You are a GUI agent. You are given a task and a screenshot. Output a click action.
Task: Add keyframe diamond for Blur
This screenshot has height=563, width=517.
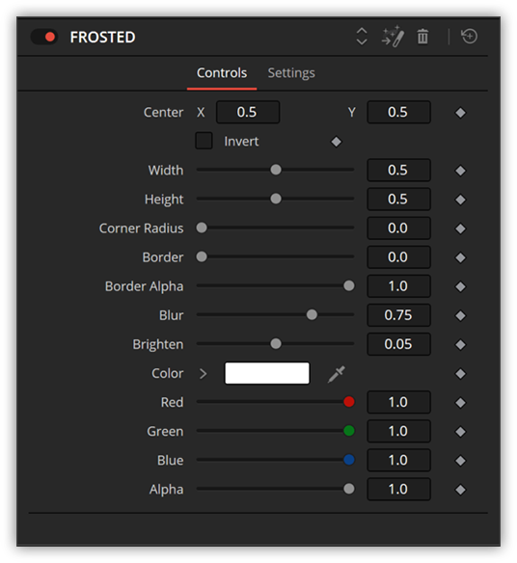(460, 315)
